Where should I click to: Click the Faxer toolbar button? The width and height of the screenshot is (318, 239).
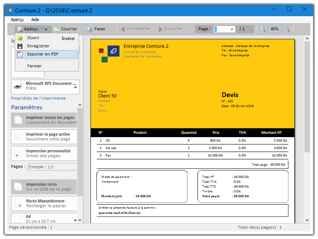[96, 29]
